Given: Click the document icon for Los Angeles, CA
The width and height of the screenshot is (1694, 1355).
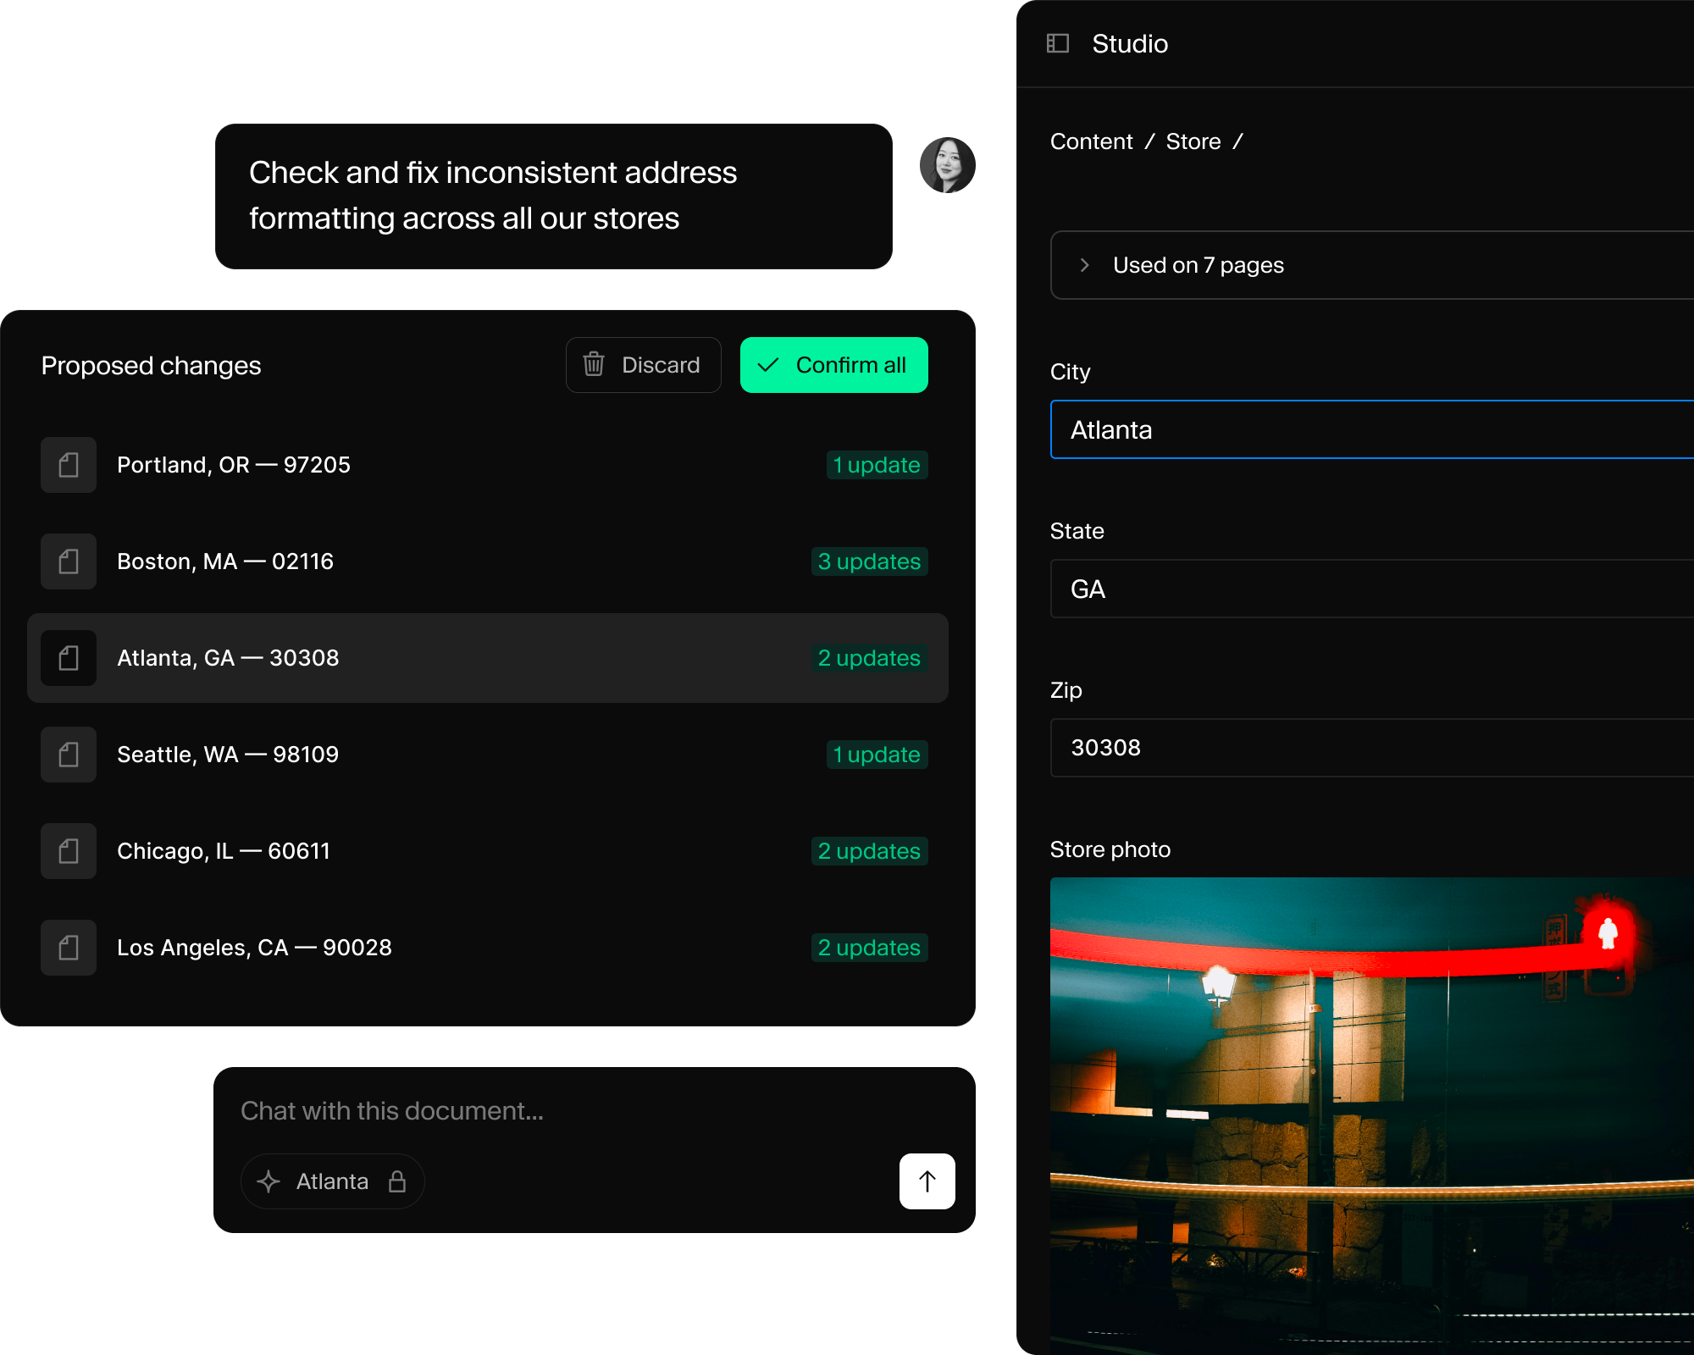Looking at the screenshot, I should pos(69,948).
